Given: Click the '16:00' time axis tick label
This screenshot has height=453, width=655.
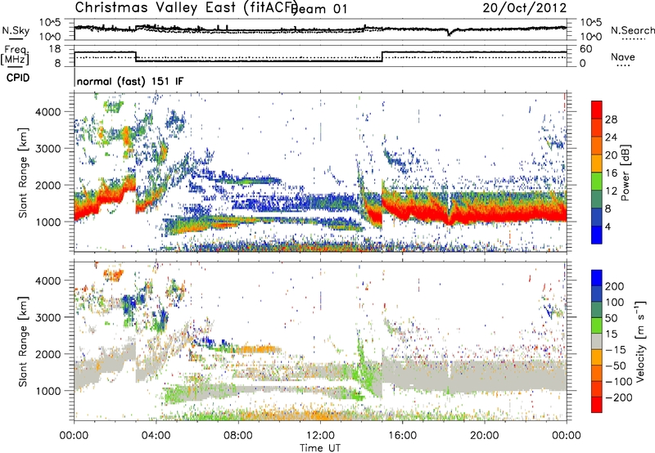Looking at the screenshot, I should (x=402, y=436).
